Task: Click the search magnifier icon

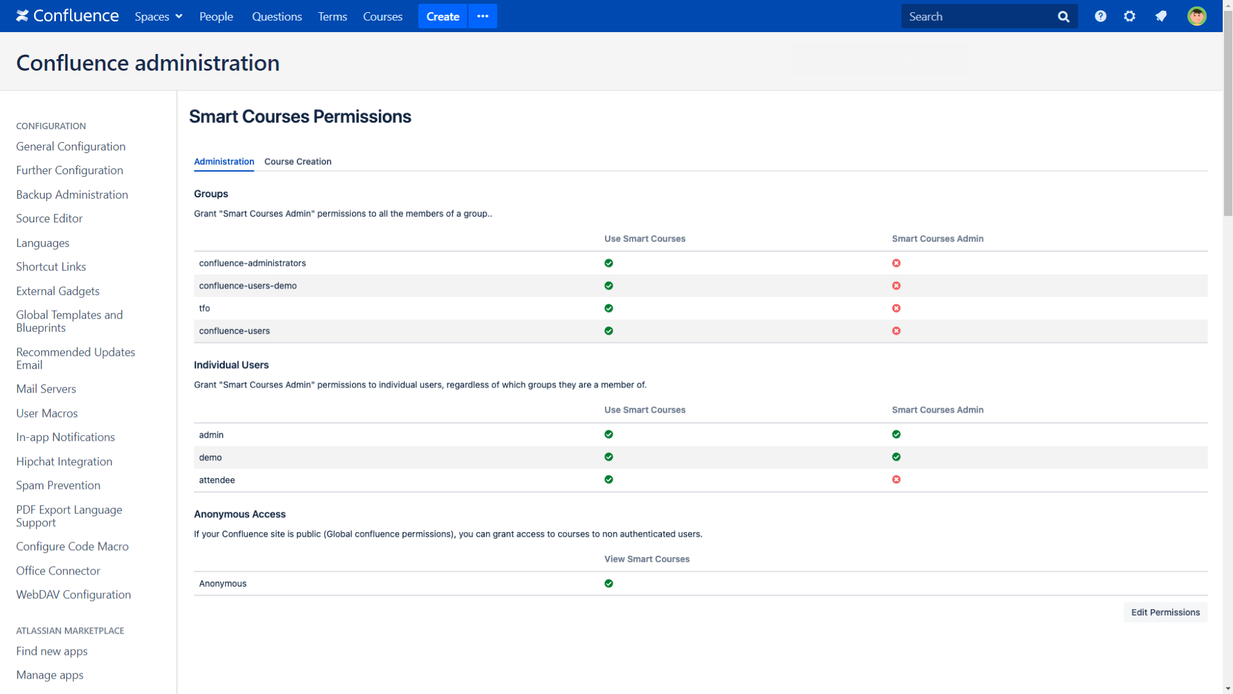Action: [x=1063, y=17]
